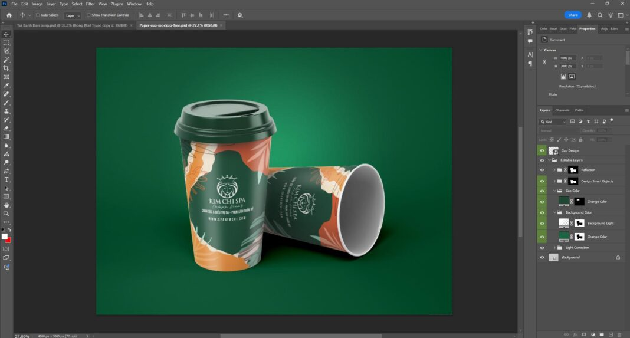Open the Image menu
The width and height of the screenshot is (630, 338).
[x=37, y=4]
